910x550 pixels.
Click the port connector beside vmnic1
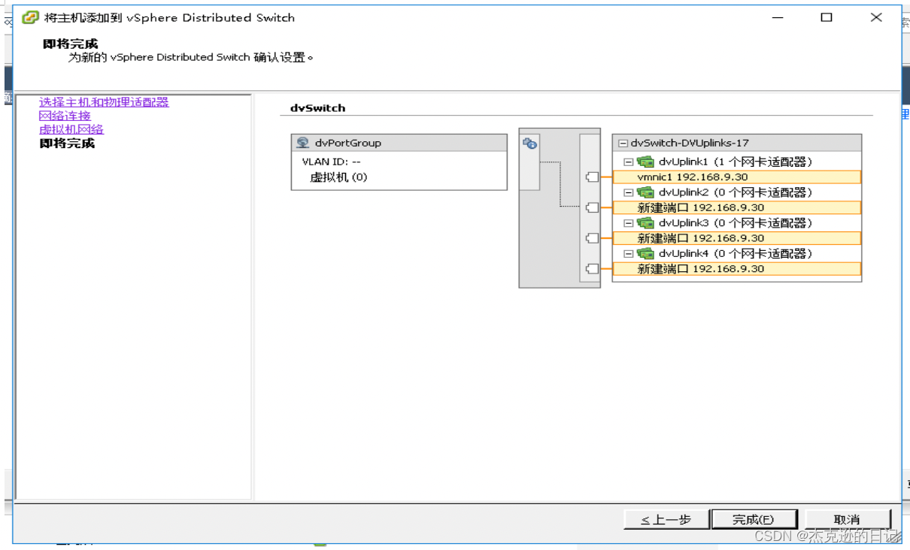click(592, 177)
